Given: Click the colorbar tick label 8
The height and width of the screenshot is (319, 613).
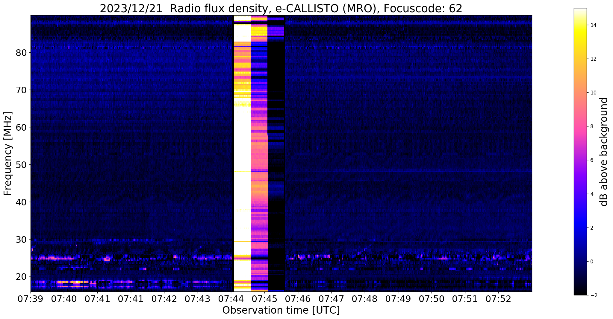Looking at the screenshot, I should pos(591,126).
